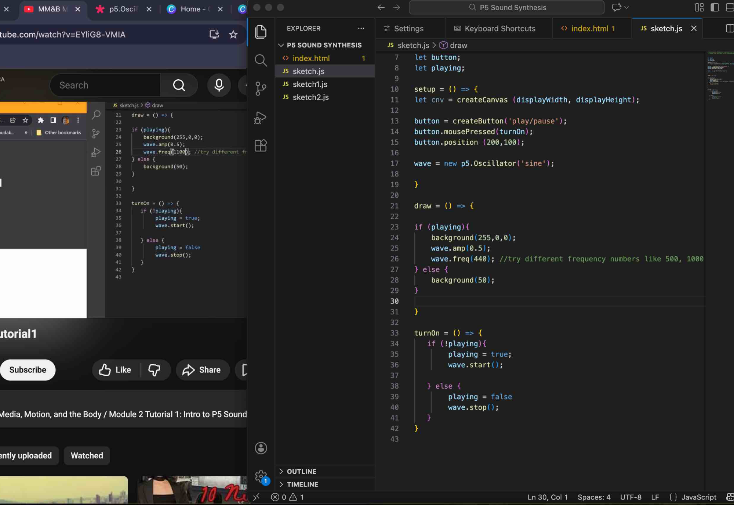734x505 pixels.
Task: Open Explorer views and more actions
Action: point(361,28)
